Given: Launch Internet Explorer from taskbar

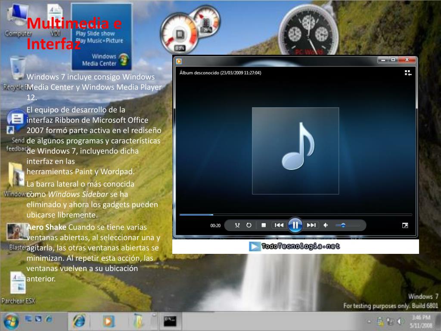Looking at the screenshot, I should tap(79, 321).
